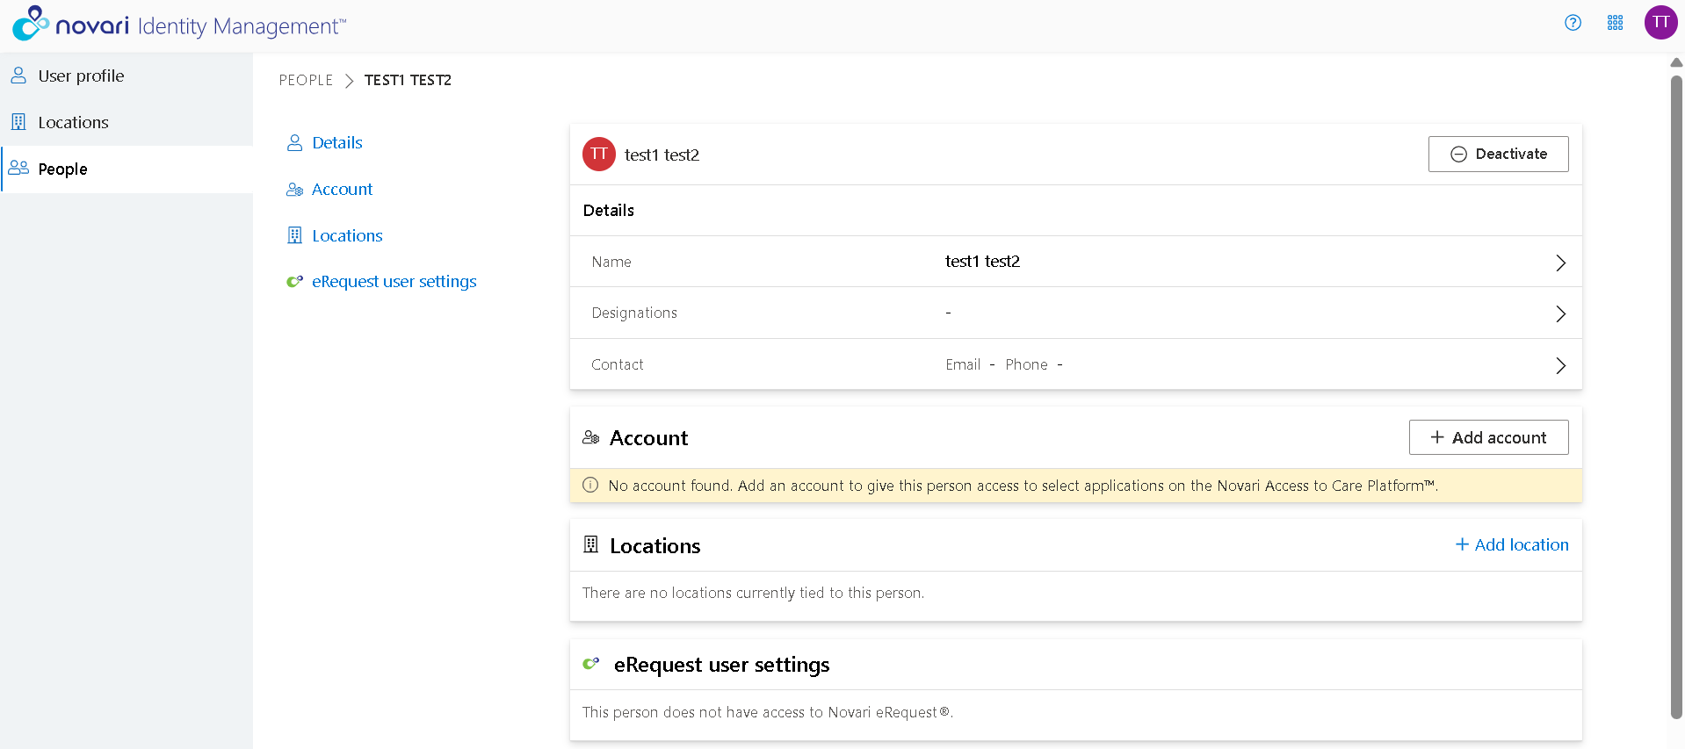Click the Contact label in details
This screenshot has height=749, width=1685.
[617, 364]
